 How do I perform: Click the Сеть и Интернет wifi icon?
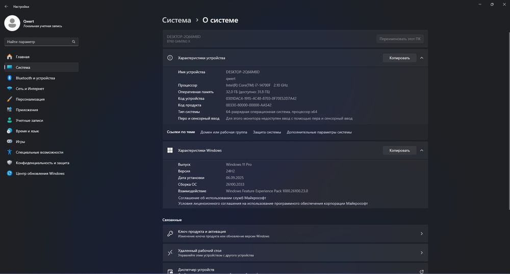pyautogui.click(x=9, y=88)
